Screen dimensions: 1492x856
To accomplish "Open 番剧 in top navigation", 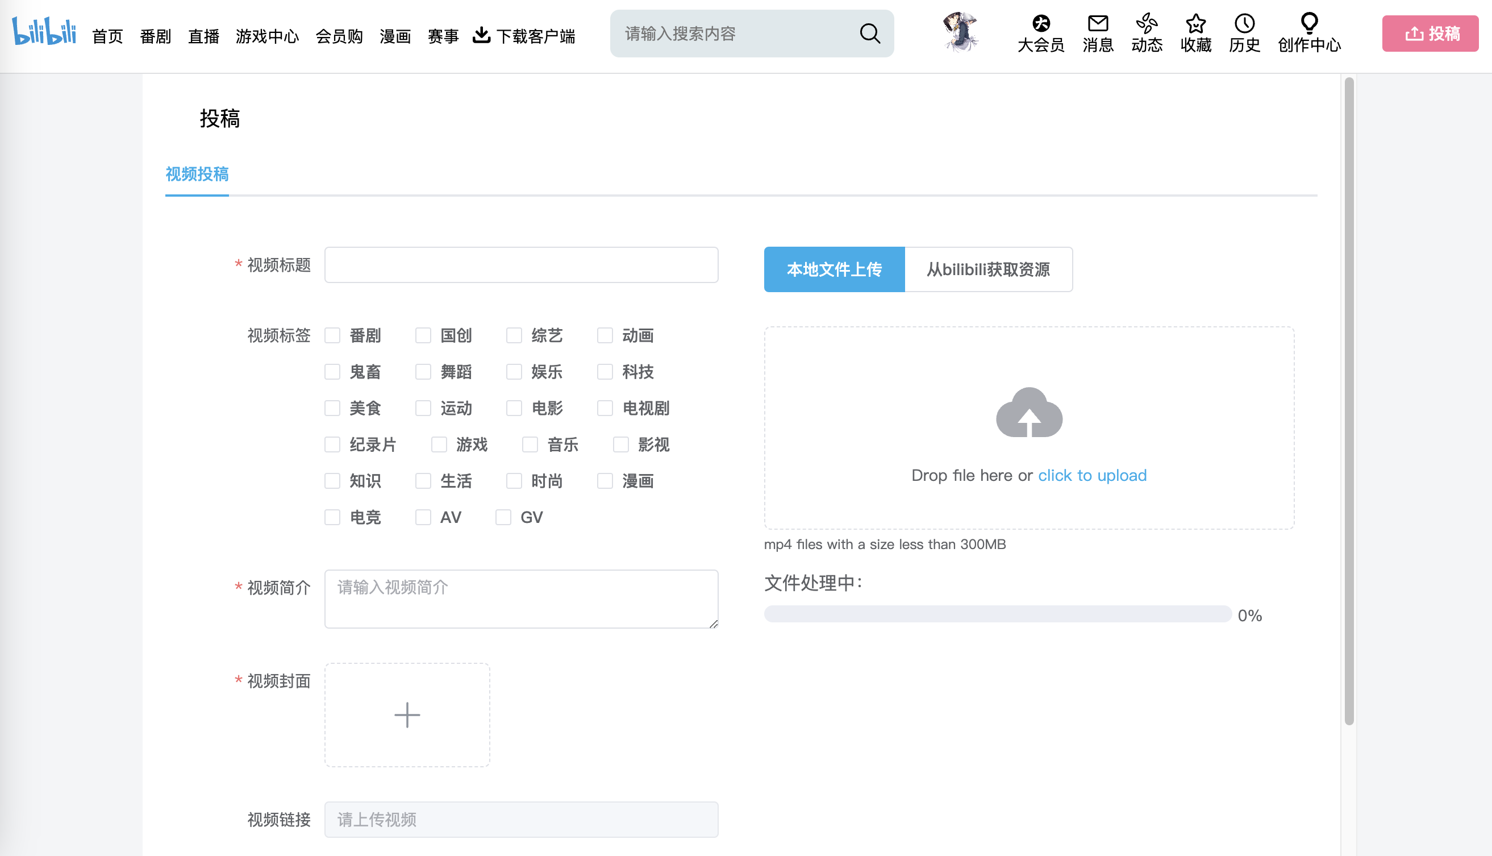I will pos(155,36).
